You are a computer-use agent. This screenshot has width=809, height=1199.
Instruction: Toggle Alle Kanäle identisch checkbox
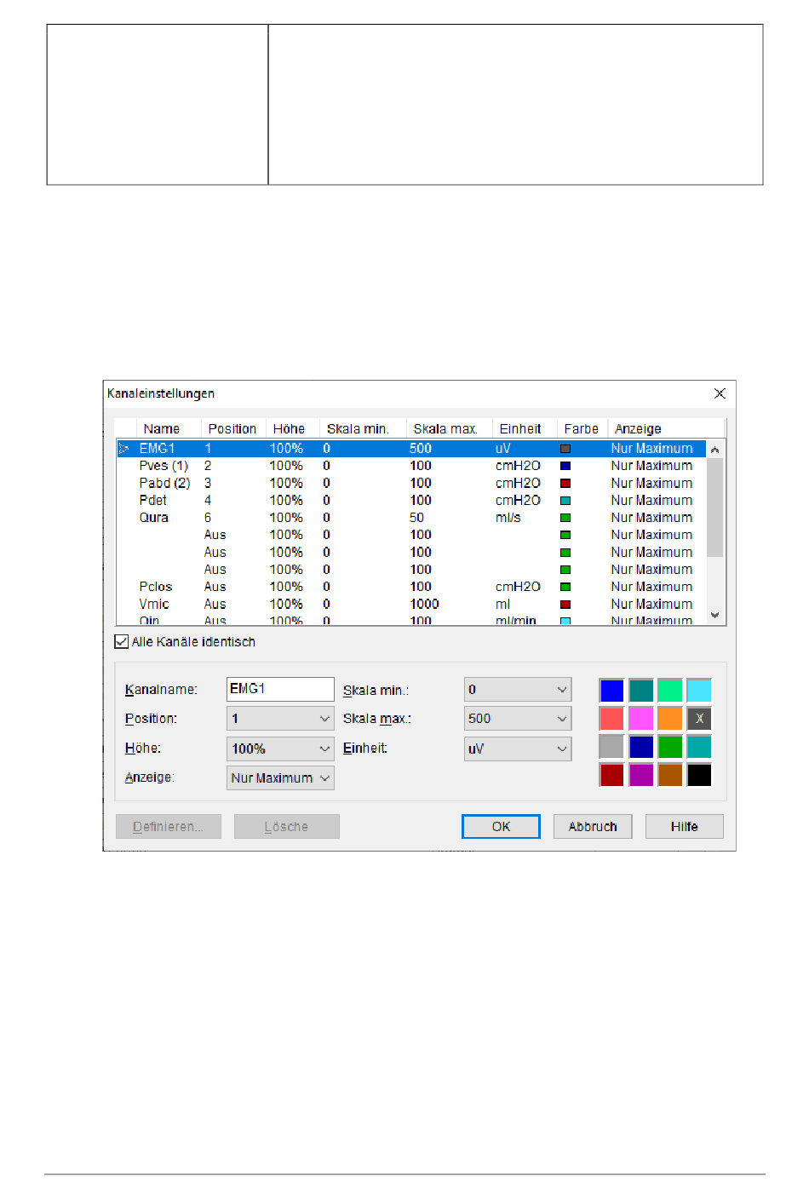[x=122, y=642]
